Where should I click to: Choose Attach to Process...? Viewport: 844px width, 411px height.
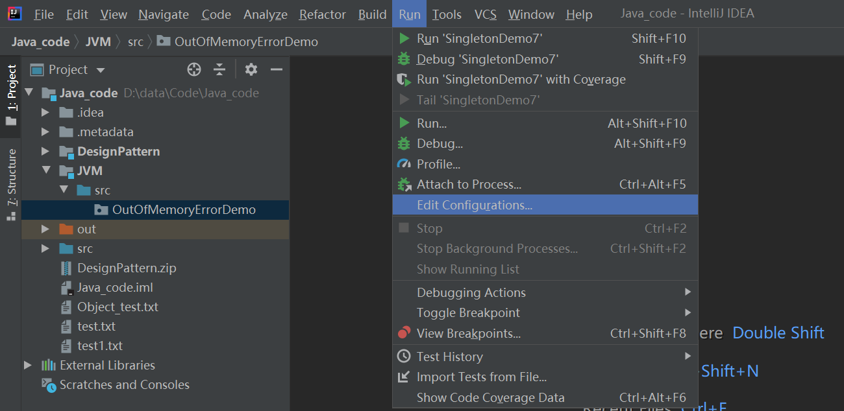pyautogui.click(x=545, y=184)
